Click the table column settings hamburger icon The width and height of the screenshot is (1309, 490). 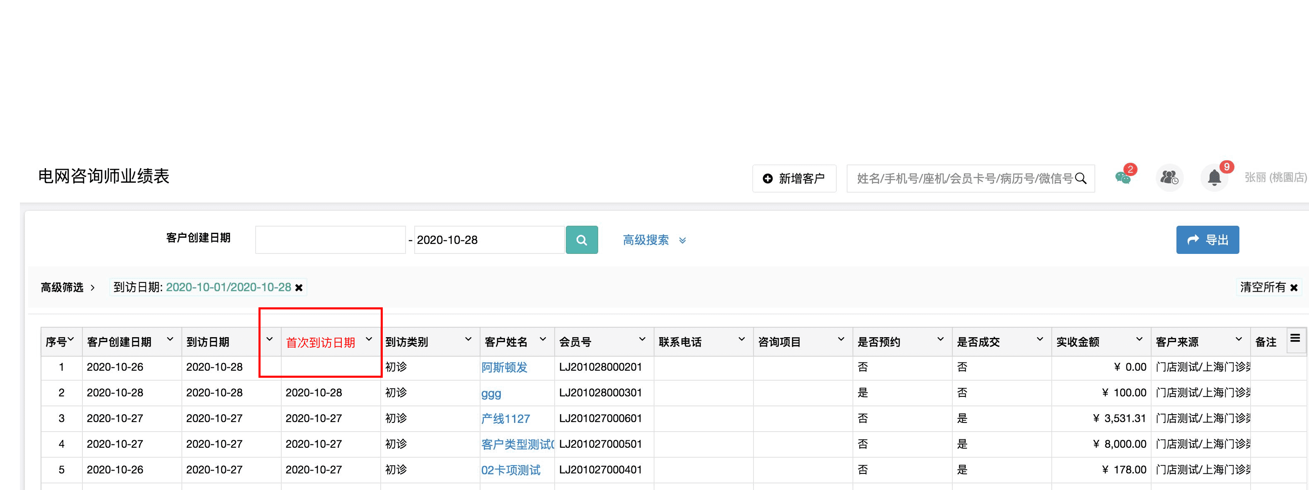coord(1295,338)
